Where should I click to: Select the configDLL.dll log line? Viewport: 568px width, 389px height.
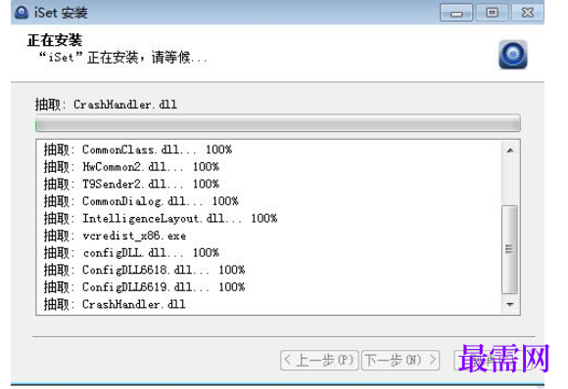pyautogui.click(x=131, y=253)
